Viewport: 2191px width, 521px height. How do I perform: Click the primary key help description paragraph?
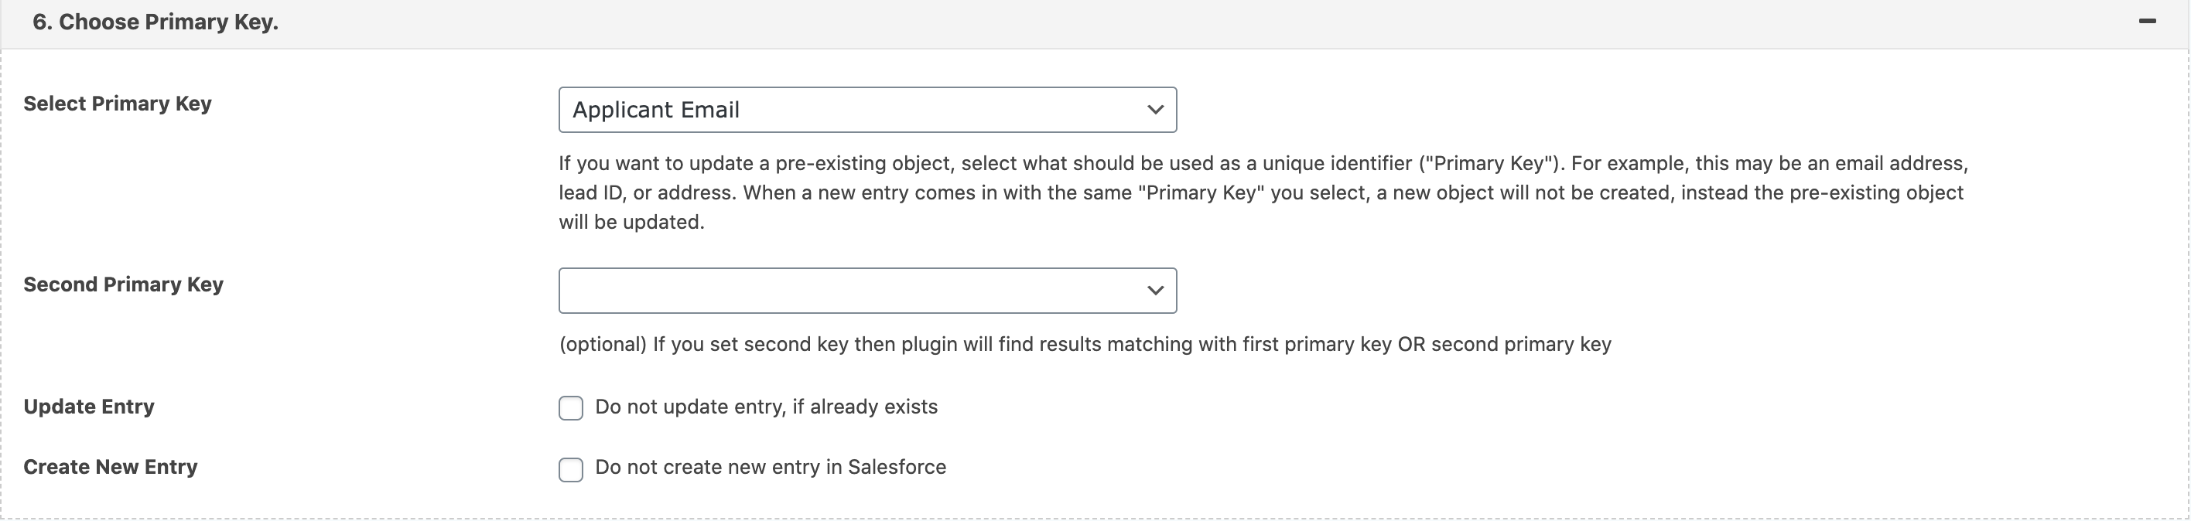click(x=1259, y=193)
